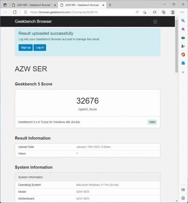Open the browser profile menu
This screenshot has width=188, height=203.
[173, 12]
